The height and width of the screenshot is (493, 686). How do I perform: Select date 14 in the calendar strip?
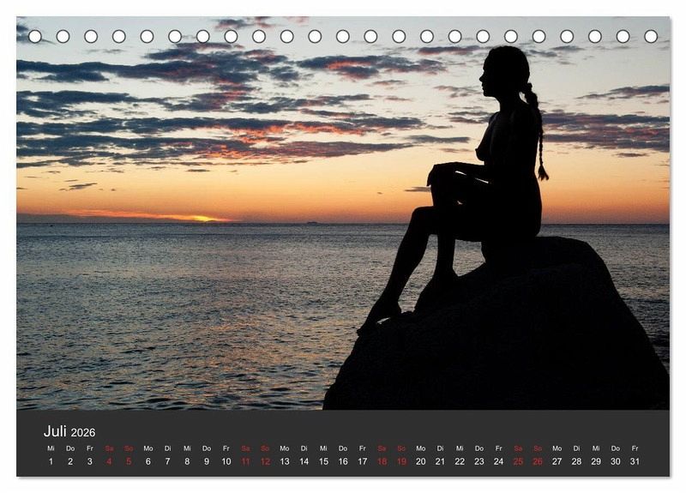click(x=304, y=461)
